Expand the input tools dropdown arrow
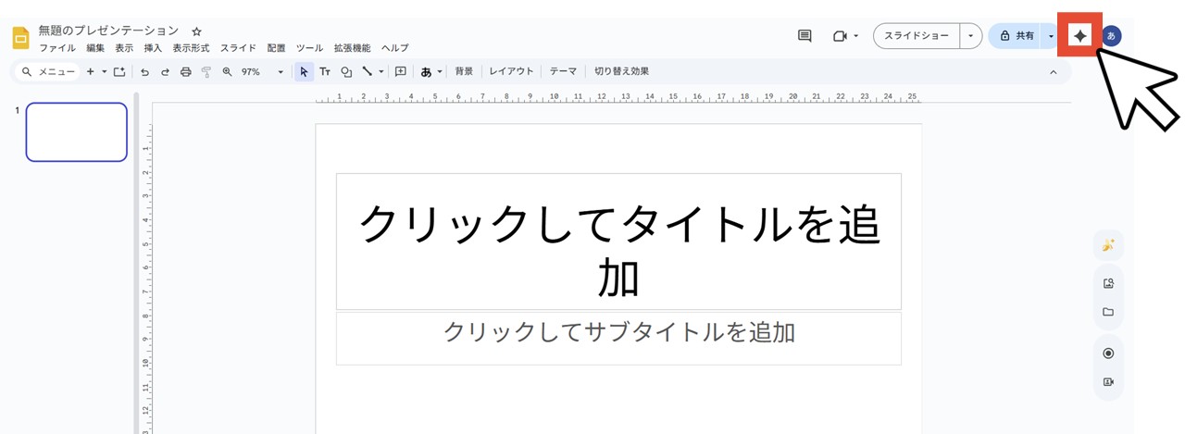The width and height of the screenshot is (1185, 434). tap(440, 71)
